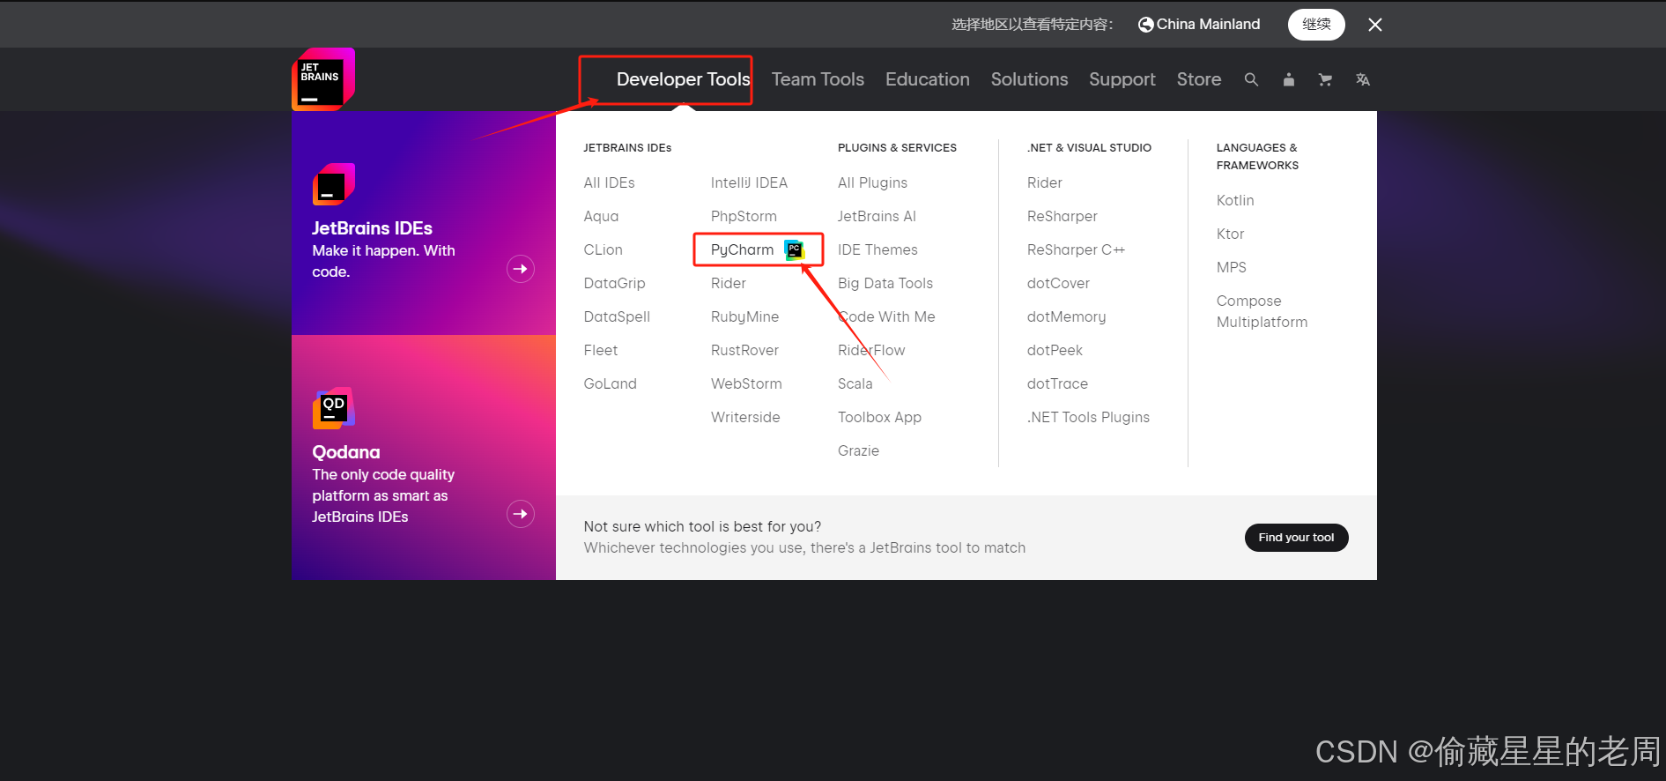Open the .NET Tools Plugins link
The height and width of the screenshot is (781, 1666).
coord(1088,418)
